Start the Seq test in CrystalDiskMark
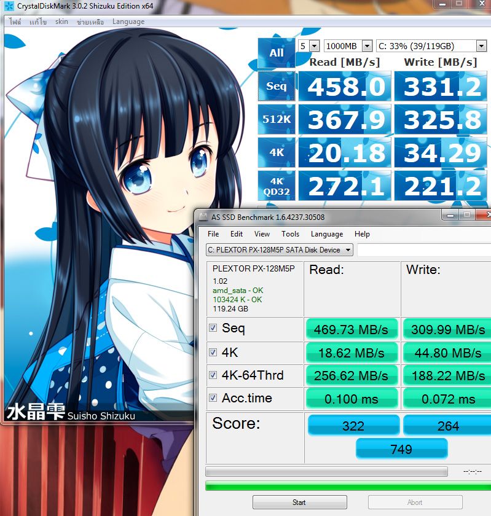 click(276, 86)
